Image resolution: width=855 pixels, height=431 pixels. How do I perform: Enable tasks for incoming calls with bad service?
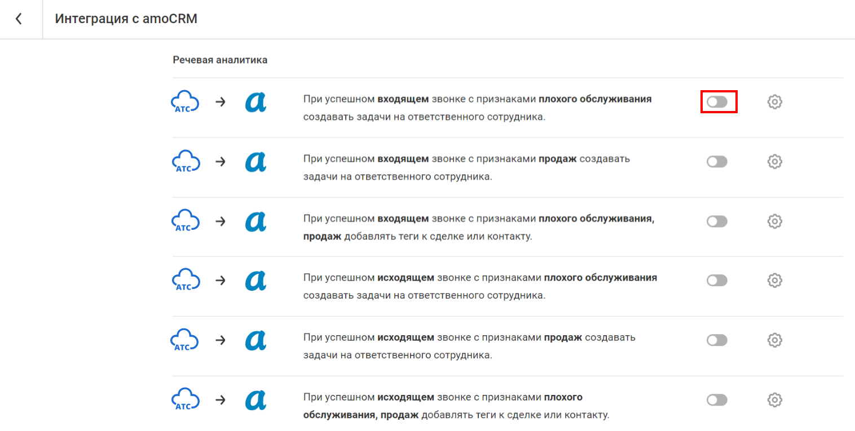(x=717, y=102)
